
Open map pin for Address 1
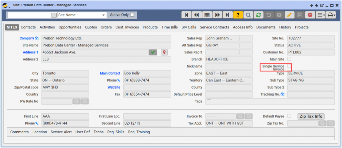(164, 52)
